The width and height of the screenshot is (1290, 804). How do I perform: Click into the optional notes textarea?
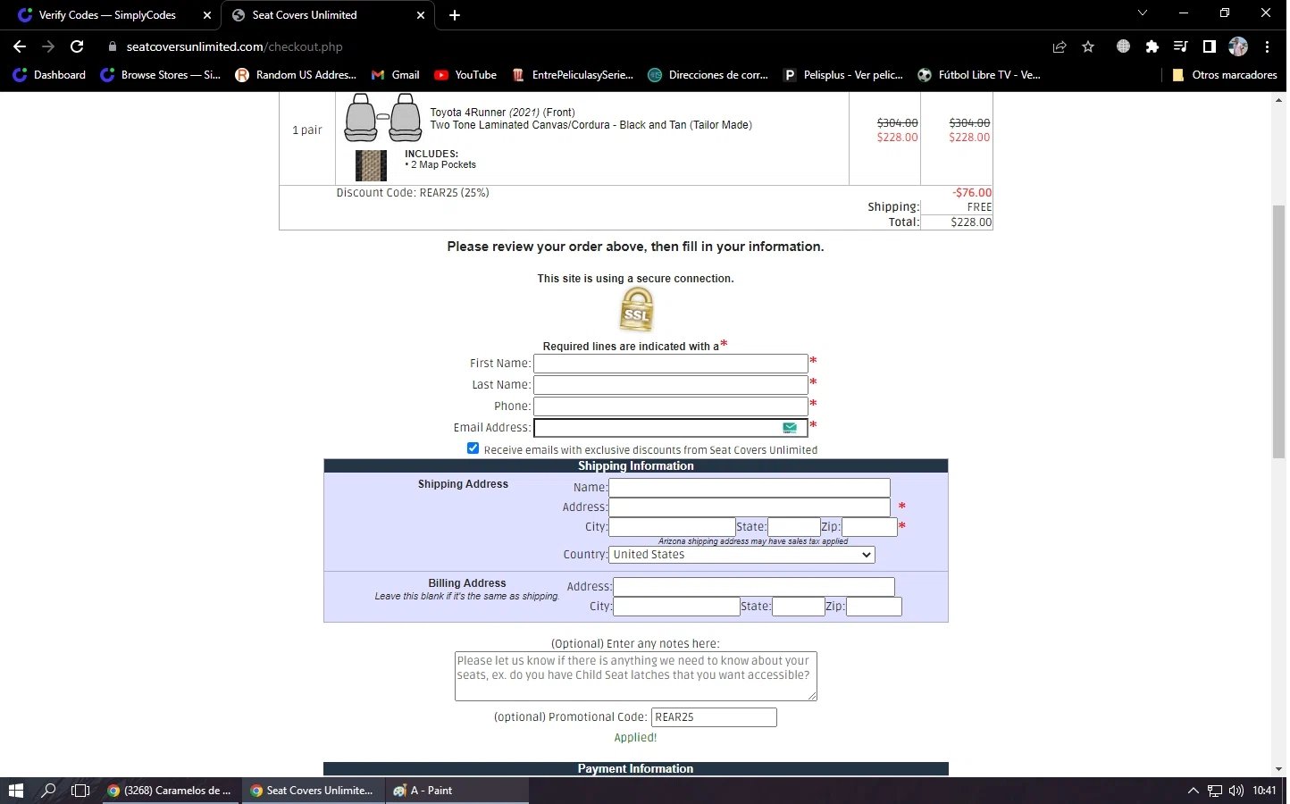(x=636, y=676)
